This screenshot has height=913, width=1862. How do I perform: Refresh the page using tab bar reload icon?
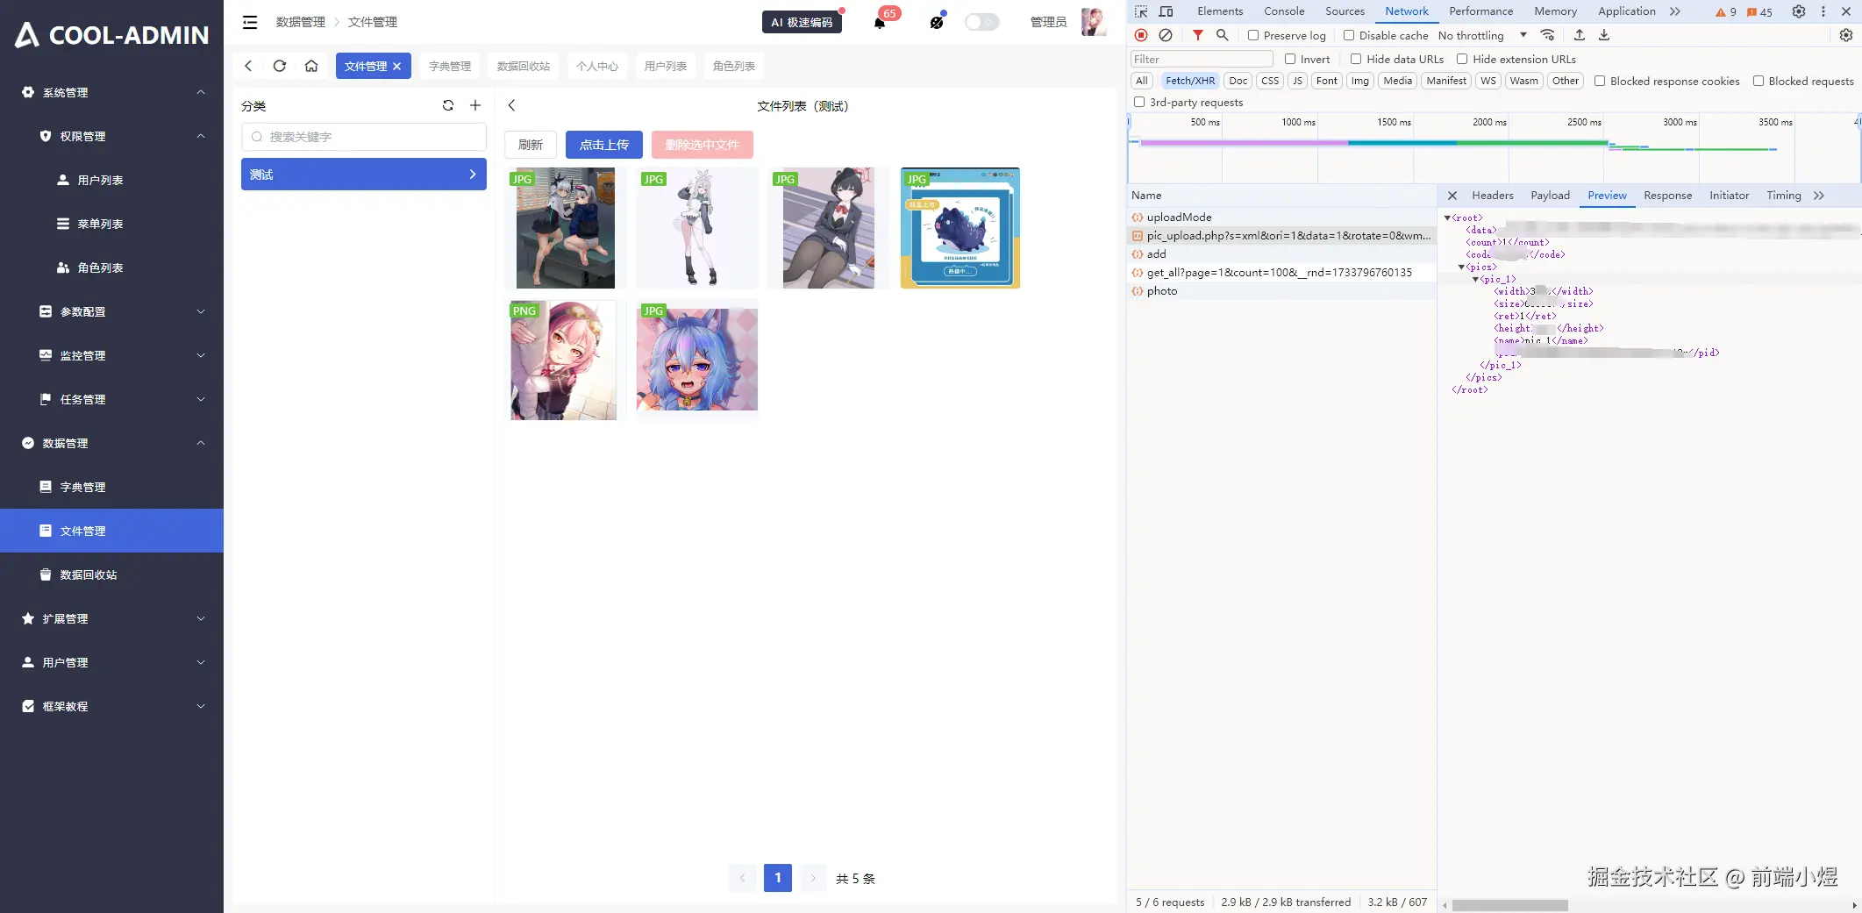pos(280,66)
